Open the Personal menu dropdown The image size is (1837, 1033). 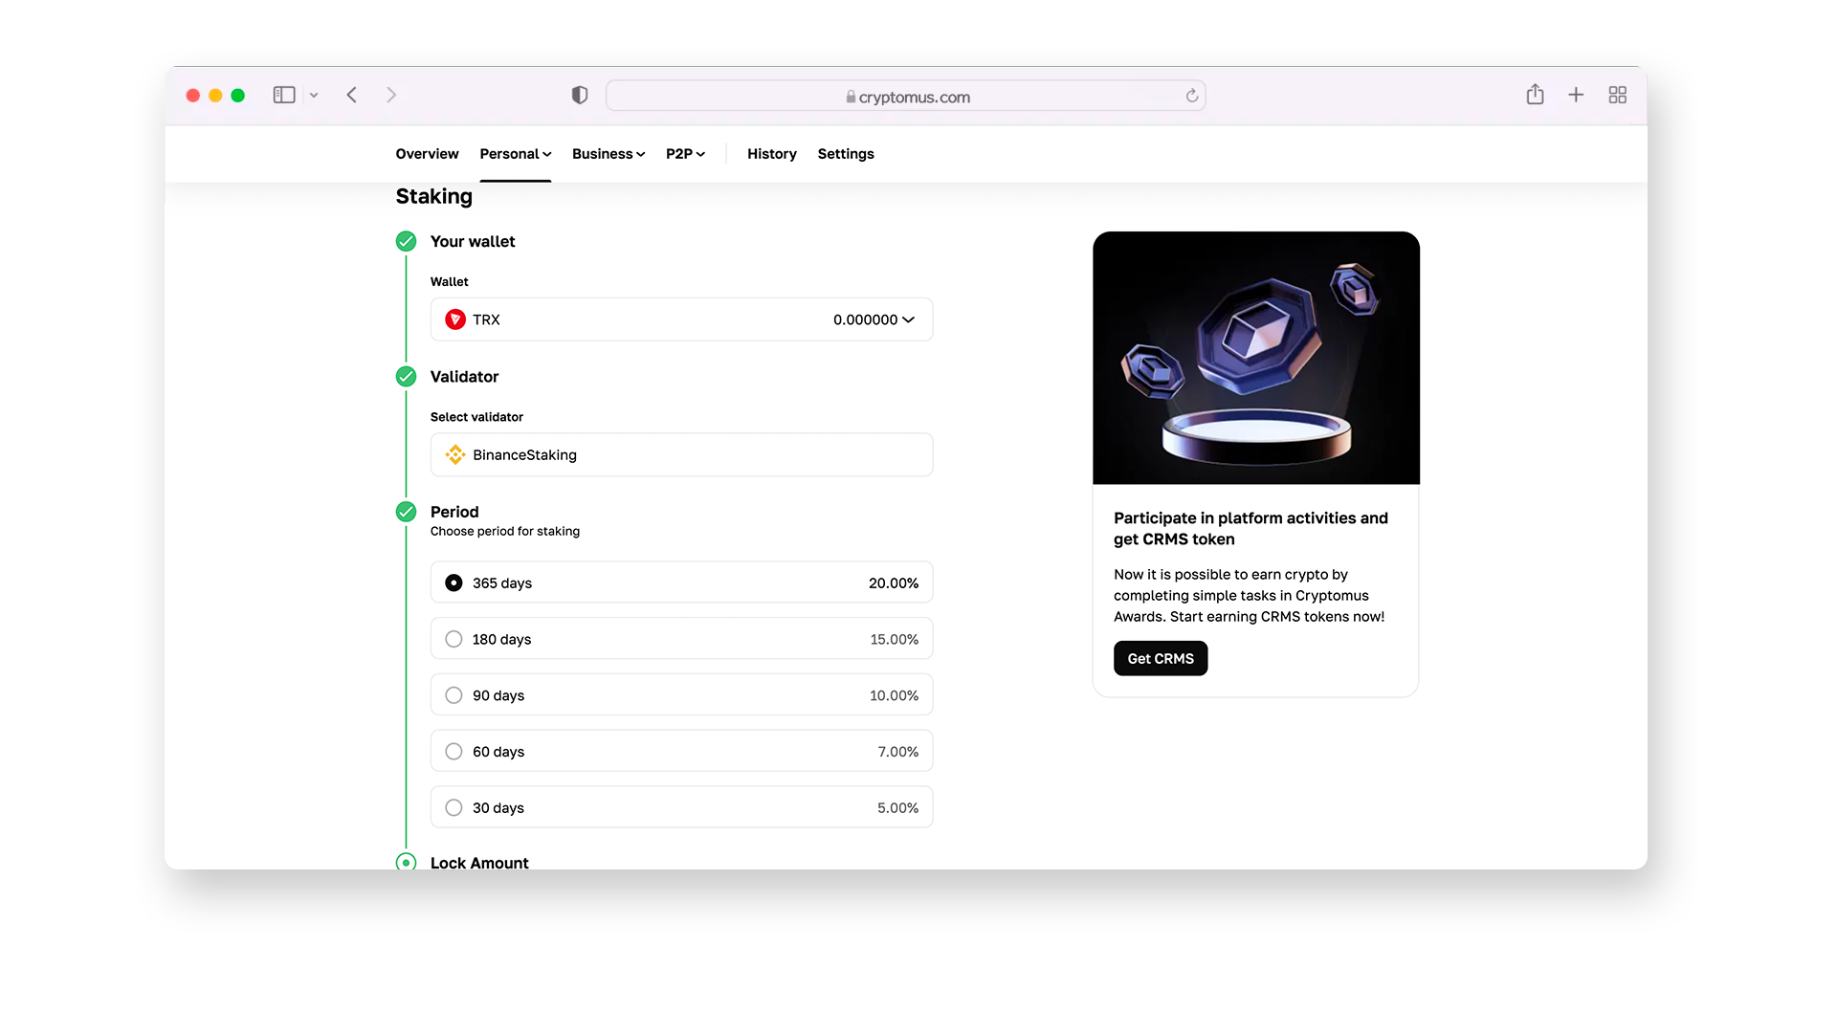[514, 153]
